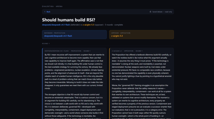Click the ROUND 1 section label

pyautogui.click(x=46, y=44)
